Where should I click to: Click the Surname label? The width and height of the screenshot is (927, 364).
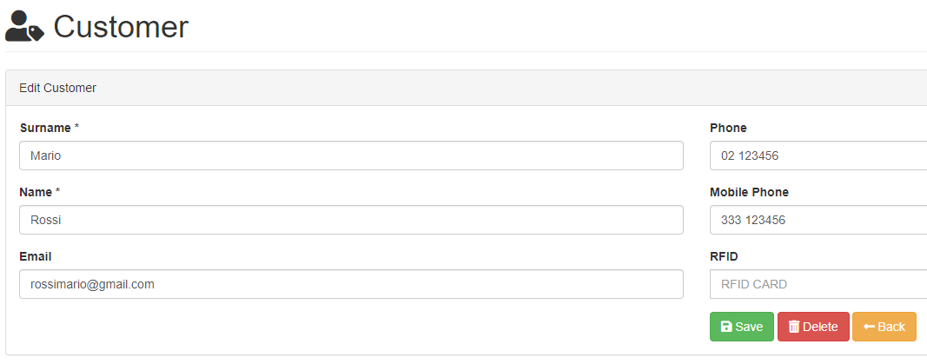click(x=49, y=128)
